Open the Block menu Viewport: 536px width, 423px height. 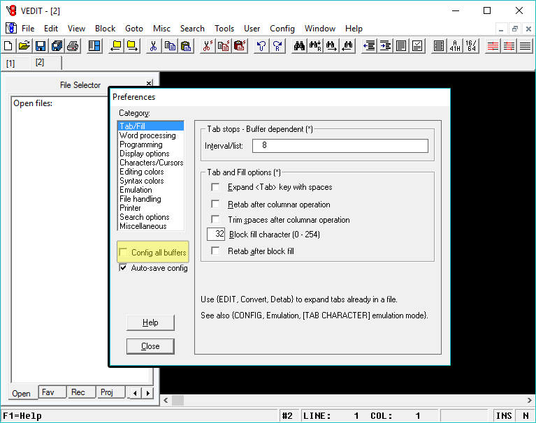point(105,29)
